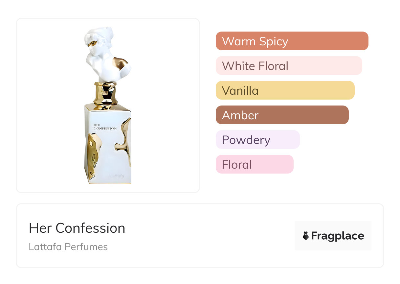Click the Her Confession label on bottle
Viewport: 400px width, 284px height.
pyautogui.click(x=105, y=127)
